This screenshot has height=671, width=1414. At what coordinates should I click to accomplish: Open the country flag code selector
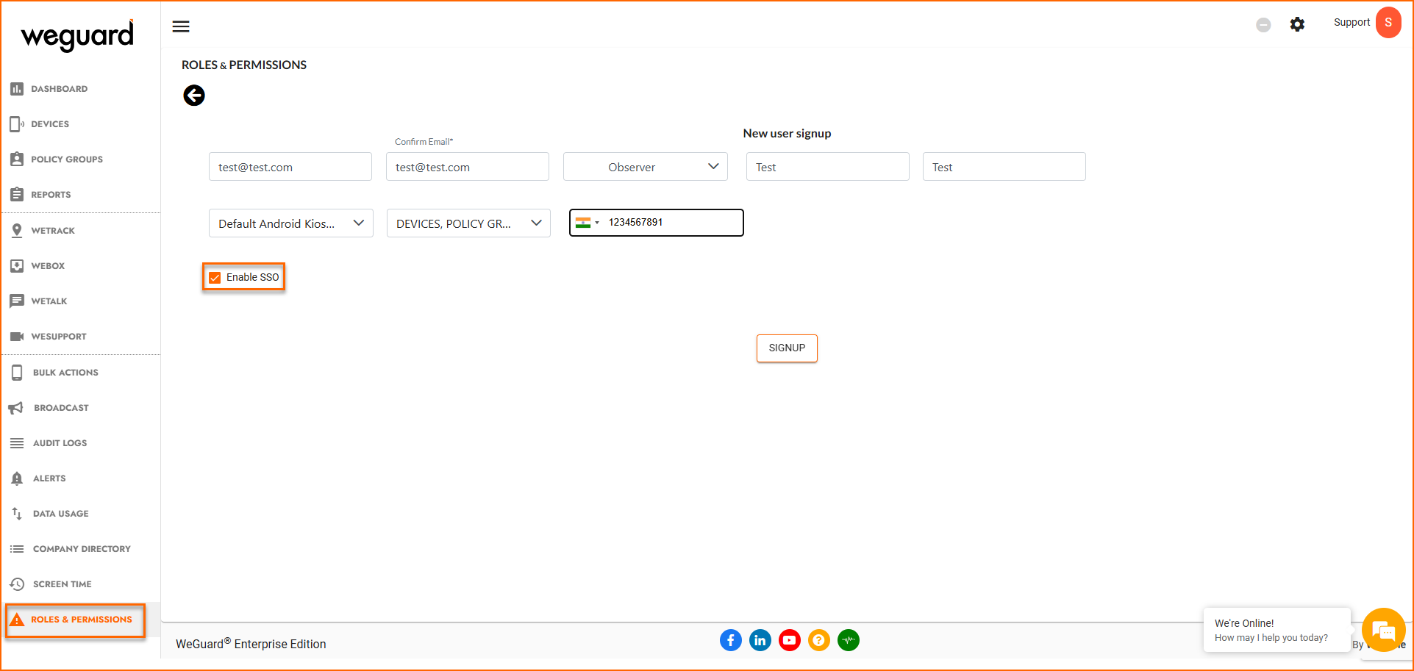(x=587, y=223)
